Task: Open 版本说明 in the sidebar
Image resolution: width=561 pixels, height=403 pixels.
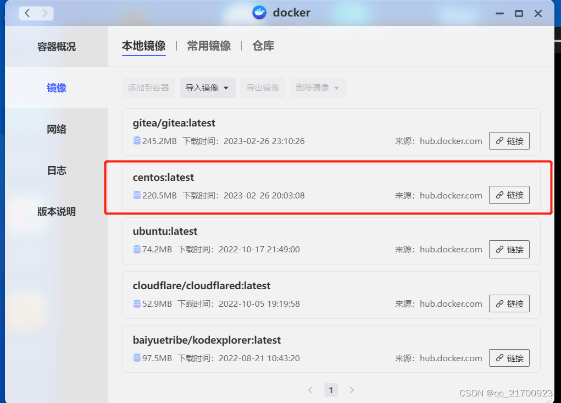Action: pyautogui.click(x=57, y=212)
